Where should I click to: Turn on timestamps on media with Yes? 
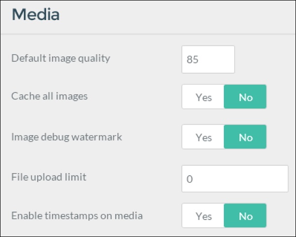tap(203, 216)
